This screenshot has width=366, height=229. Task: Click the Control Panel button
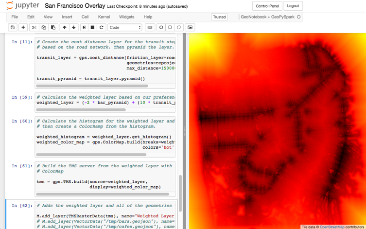[x=267, y=6]
